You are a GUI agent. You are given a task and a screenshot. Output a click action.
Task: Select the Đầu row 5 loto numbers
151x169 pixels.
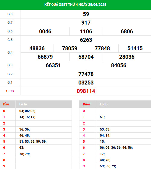pos(33,141)
